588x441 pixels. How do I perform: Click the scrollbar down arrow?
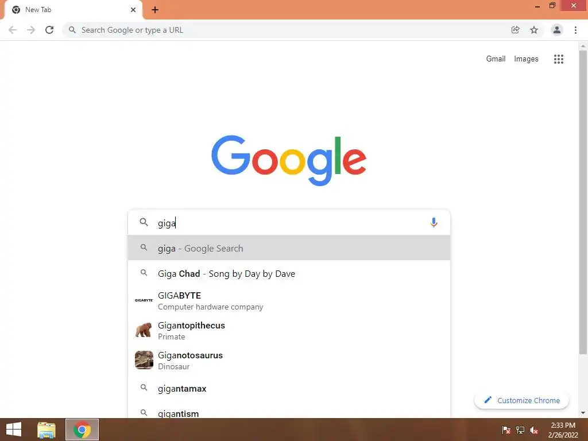583,413
